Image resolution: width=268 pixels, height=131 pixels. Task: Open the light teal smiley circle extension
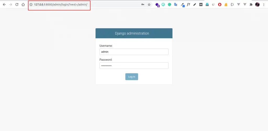[163, 5]
